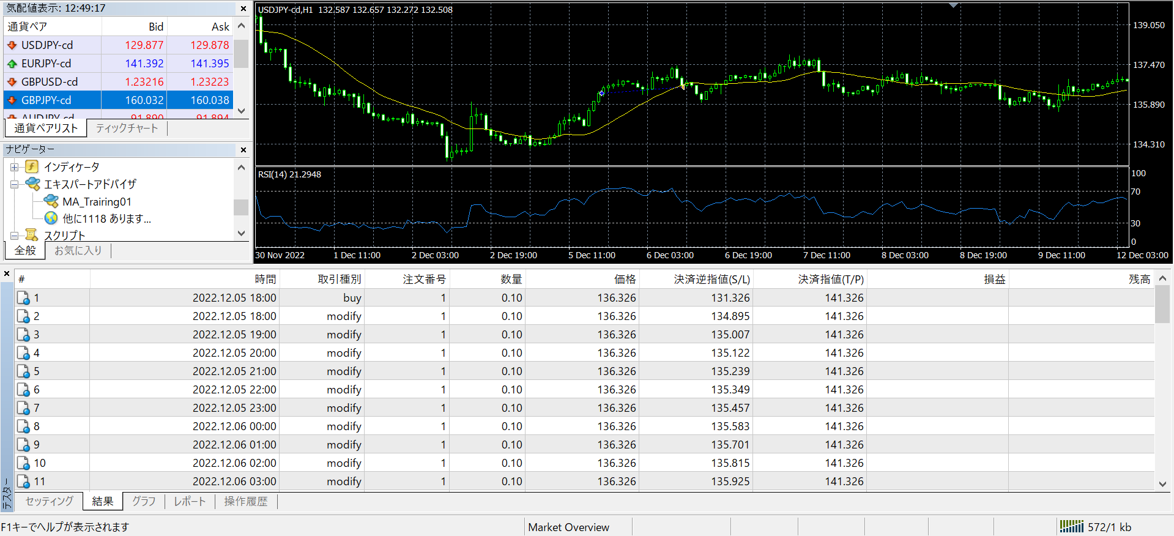Click the Indicators folder icon in Navigator
This screenshot has width=1174, height=536.
[32, 167]
